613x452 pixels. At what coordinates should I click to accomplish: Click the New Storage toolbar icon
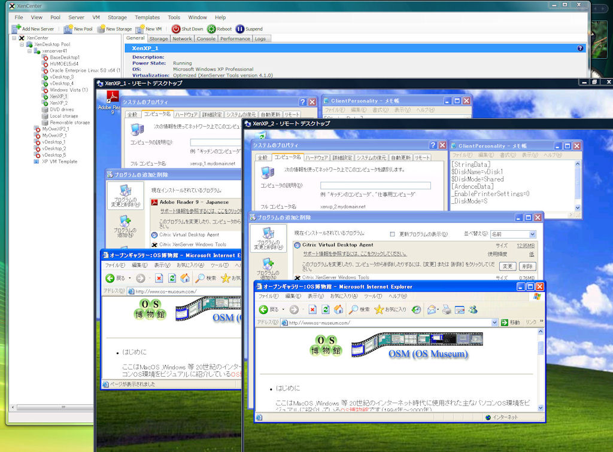pos(101,29)
